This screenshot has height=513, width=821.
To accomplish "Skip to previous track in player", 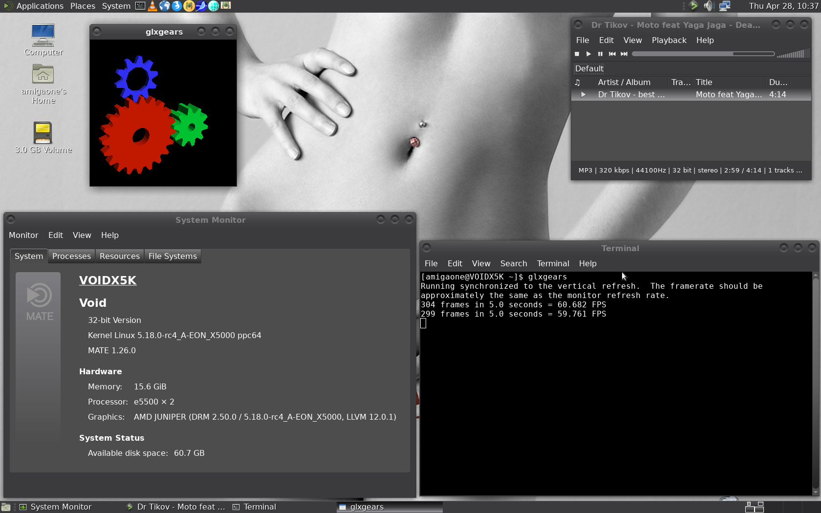I will (612, 54).
